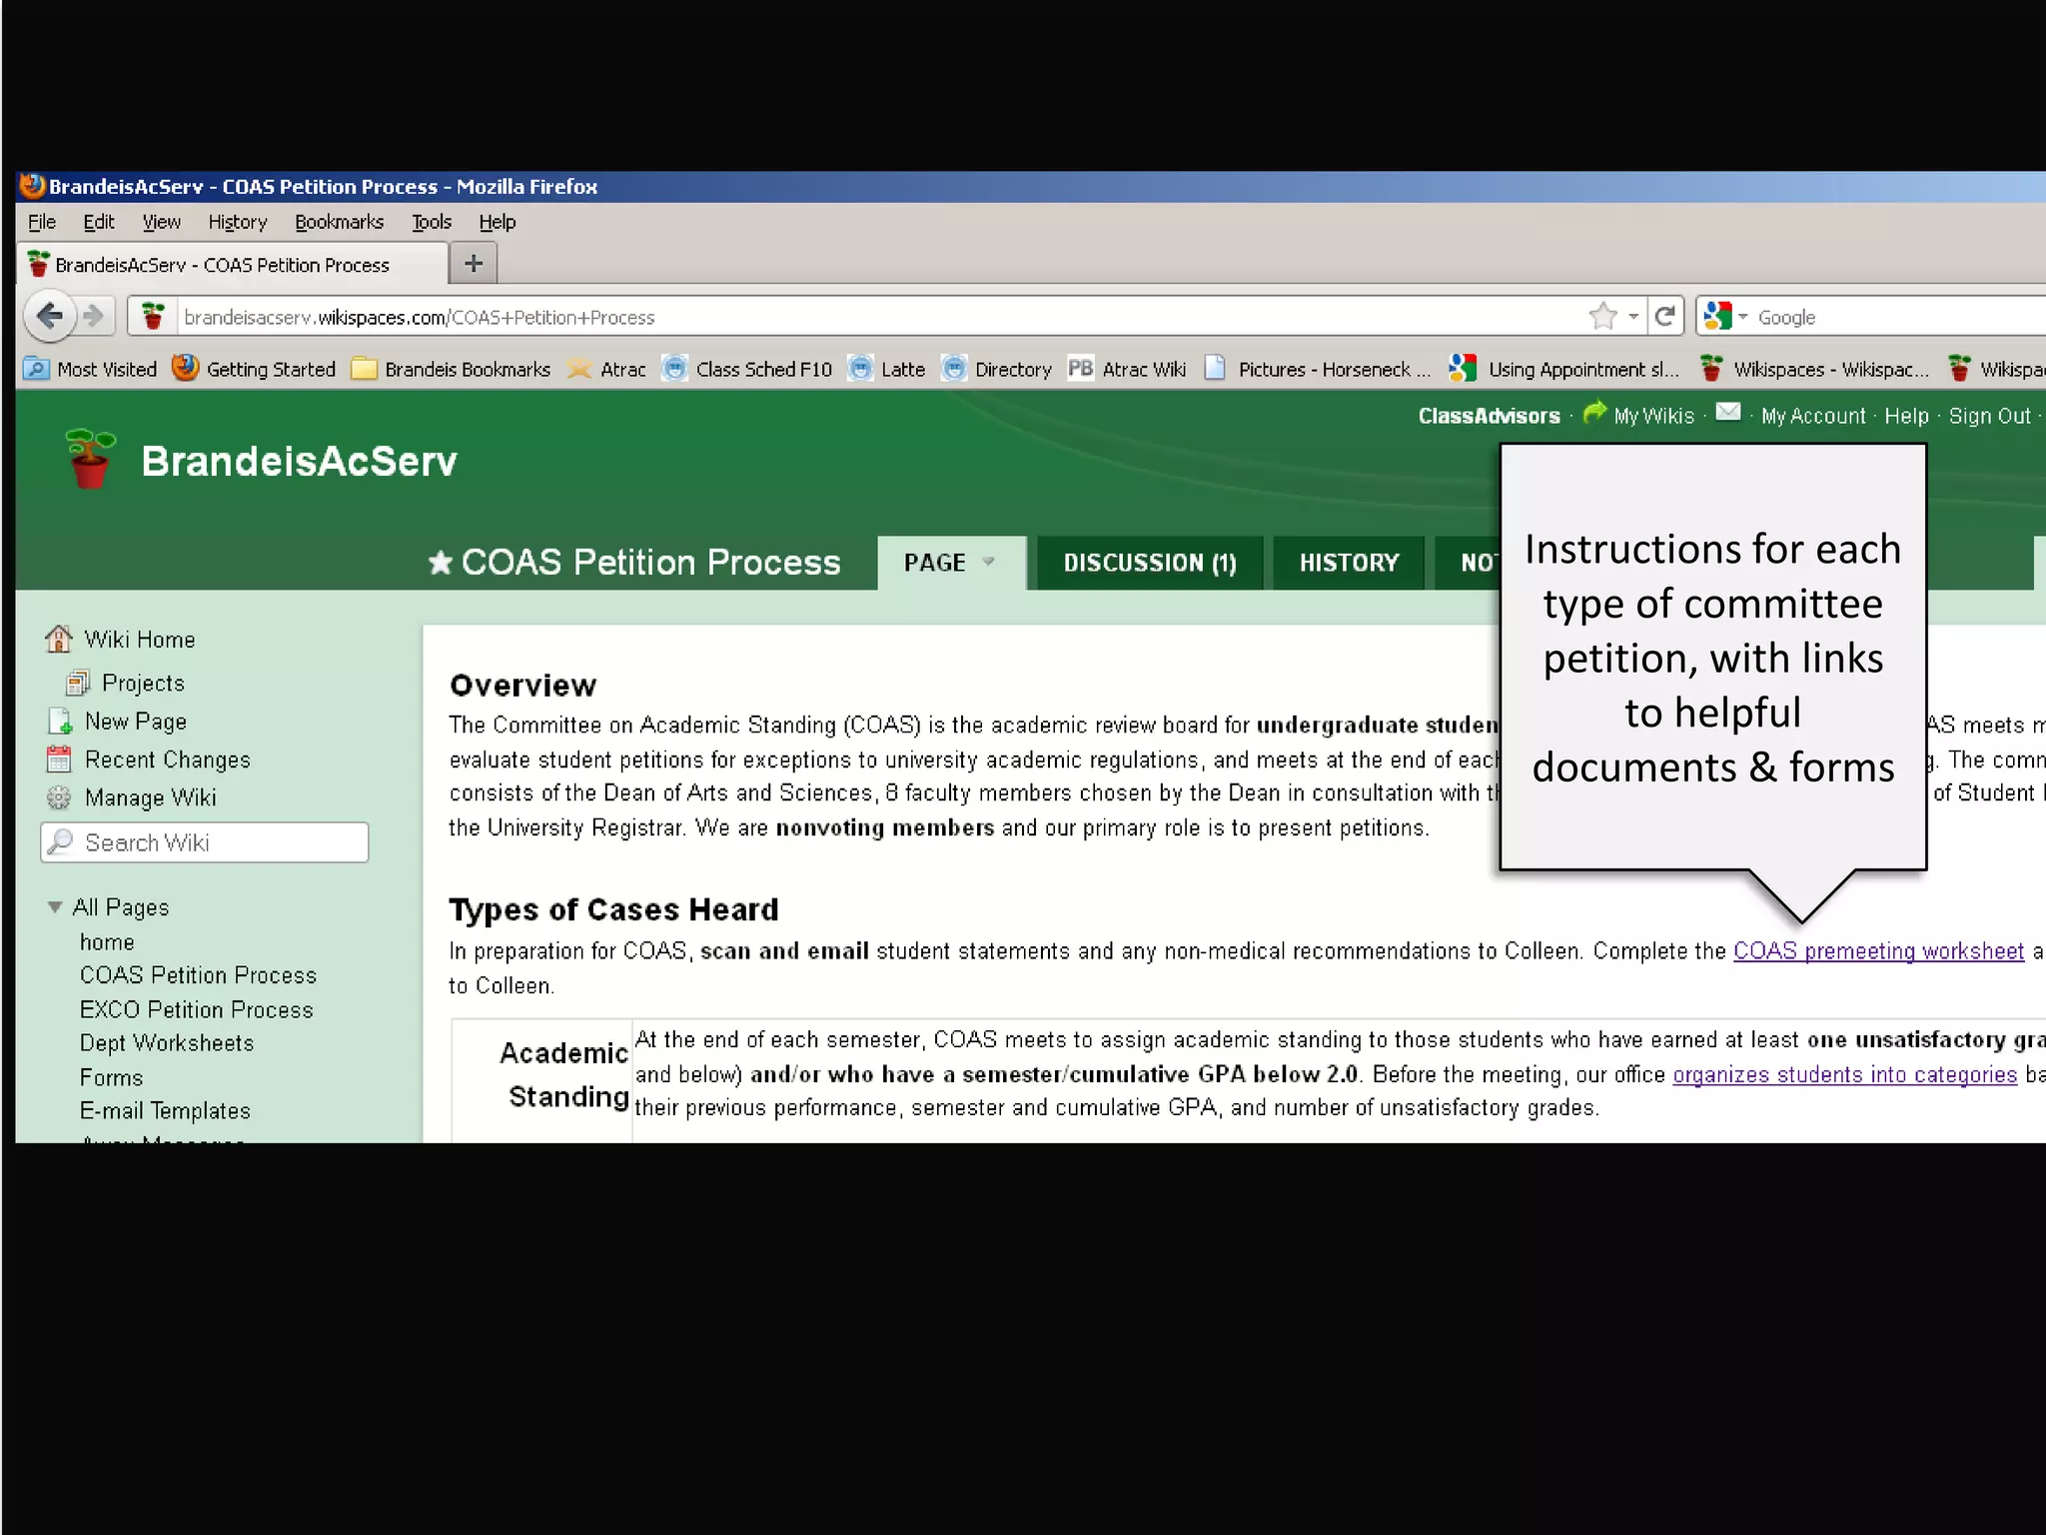Open the Edit menu

(x=99, y=222)
